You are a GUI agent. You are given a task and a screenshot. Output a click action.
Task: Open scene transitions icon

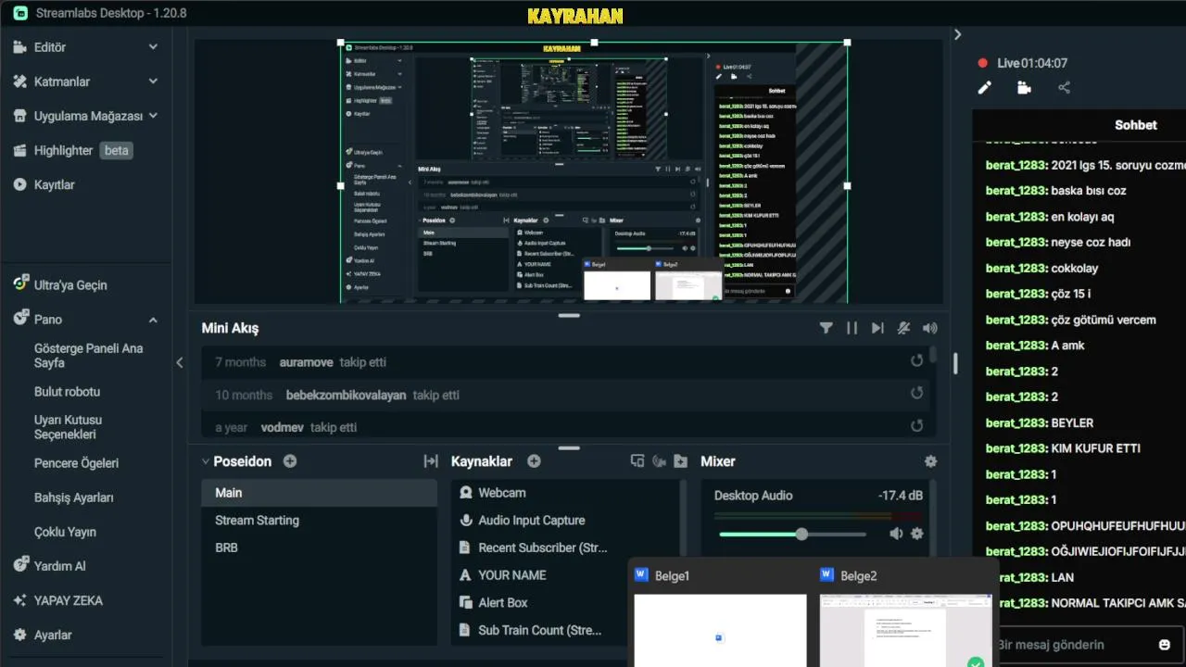tap(431, 461)
